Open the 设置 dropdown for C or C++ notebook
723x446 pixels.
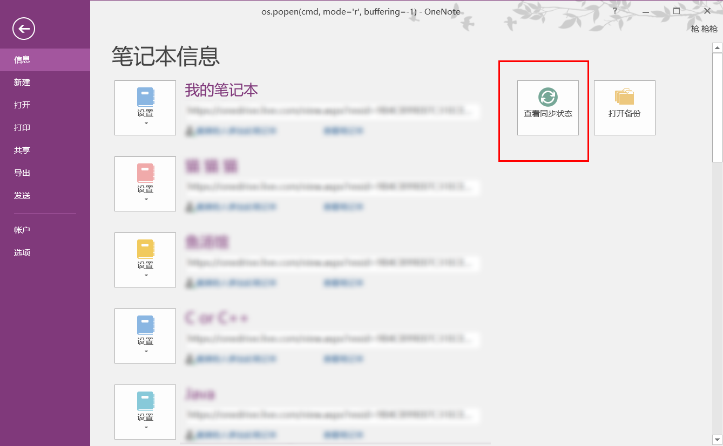[x=145, y=352]
